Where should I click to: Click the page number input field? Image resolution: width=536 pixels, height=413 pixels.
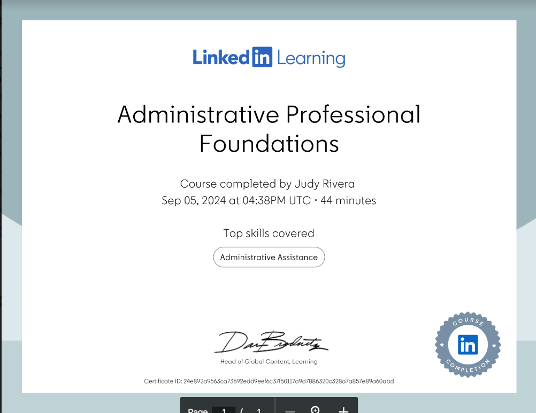click(x=224, y=410)
